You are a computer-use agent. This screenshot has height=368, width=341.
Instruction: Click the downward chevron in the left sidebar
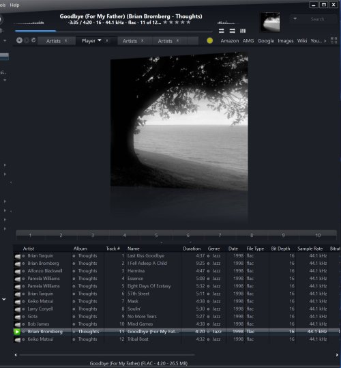tap(3, 299)
